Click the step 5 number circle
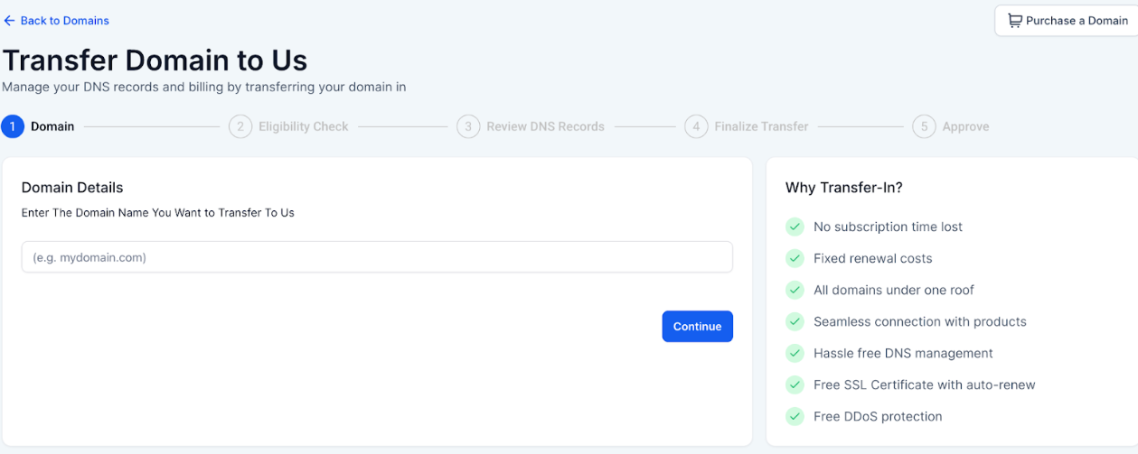The image size is (1138, 454). 923,126
